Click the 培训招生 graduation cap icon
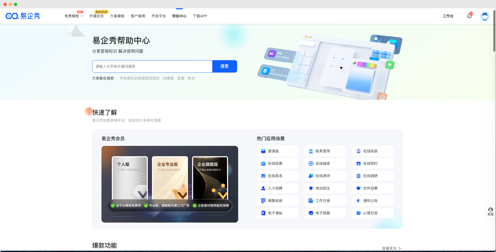The width and height of the screenshot is (496, 252). pos(311,188)
